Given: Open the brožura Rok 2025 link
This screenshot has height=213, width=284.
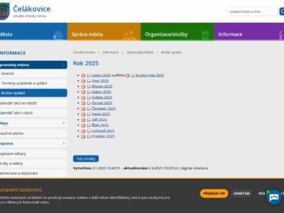Looking at the screenshot, I should pyautogui.click(x=150, y=76).
